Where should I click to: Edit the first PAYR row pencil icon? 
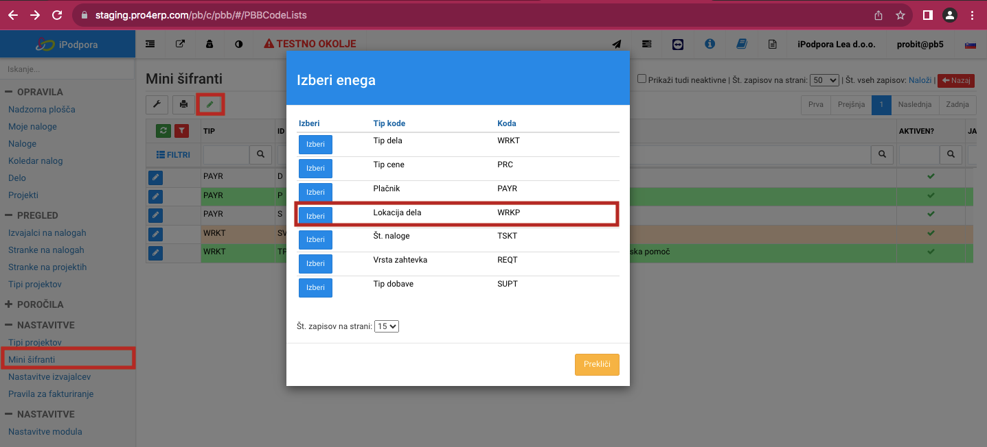[x=155, y=178]
